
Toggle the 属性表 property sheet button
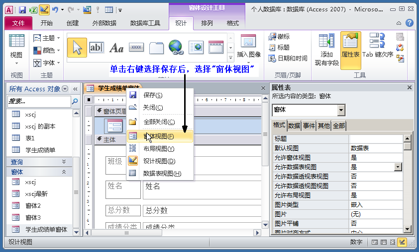pyautogui.click(x=351, y=50)
